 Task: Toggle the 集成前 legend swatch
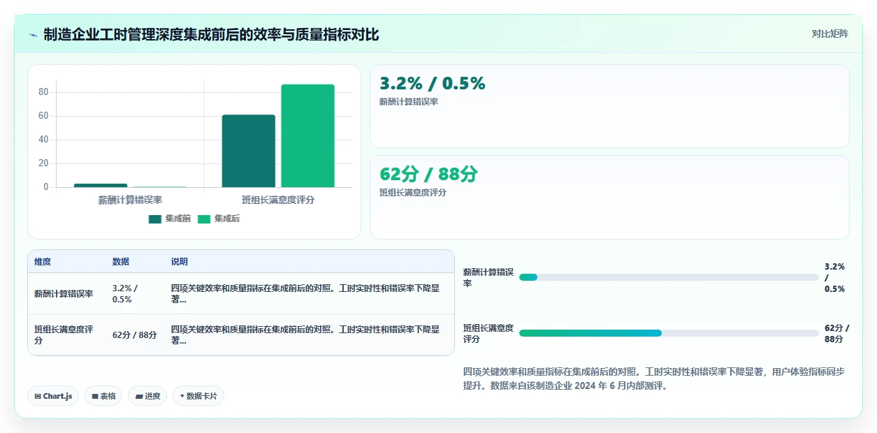pyautogui.click(x=155, y=219)
